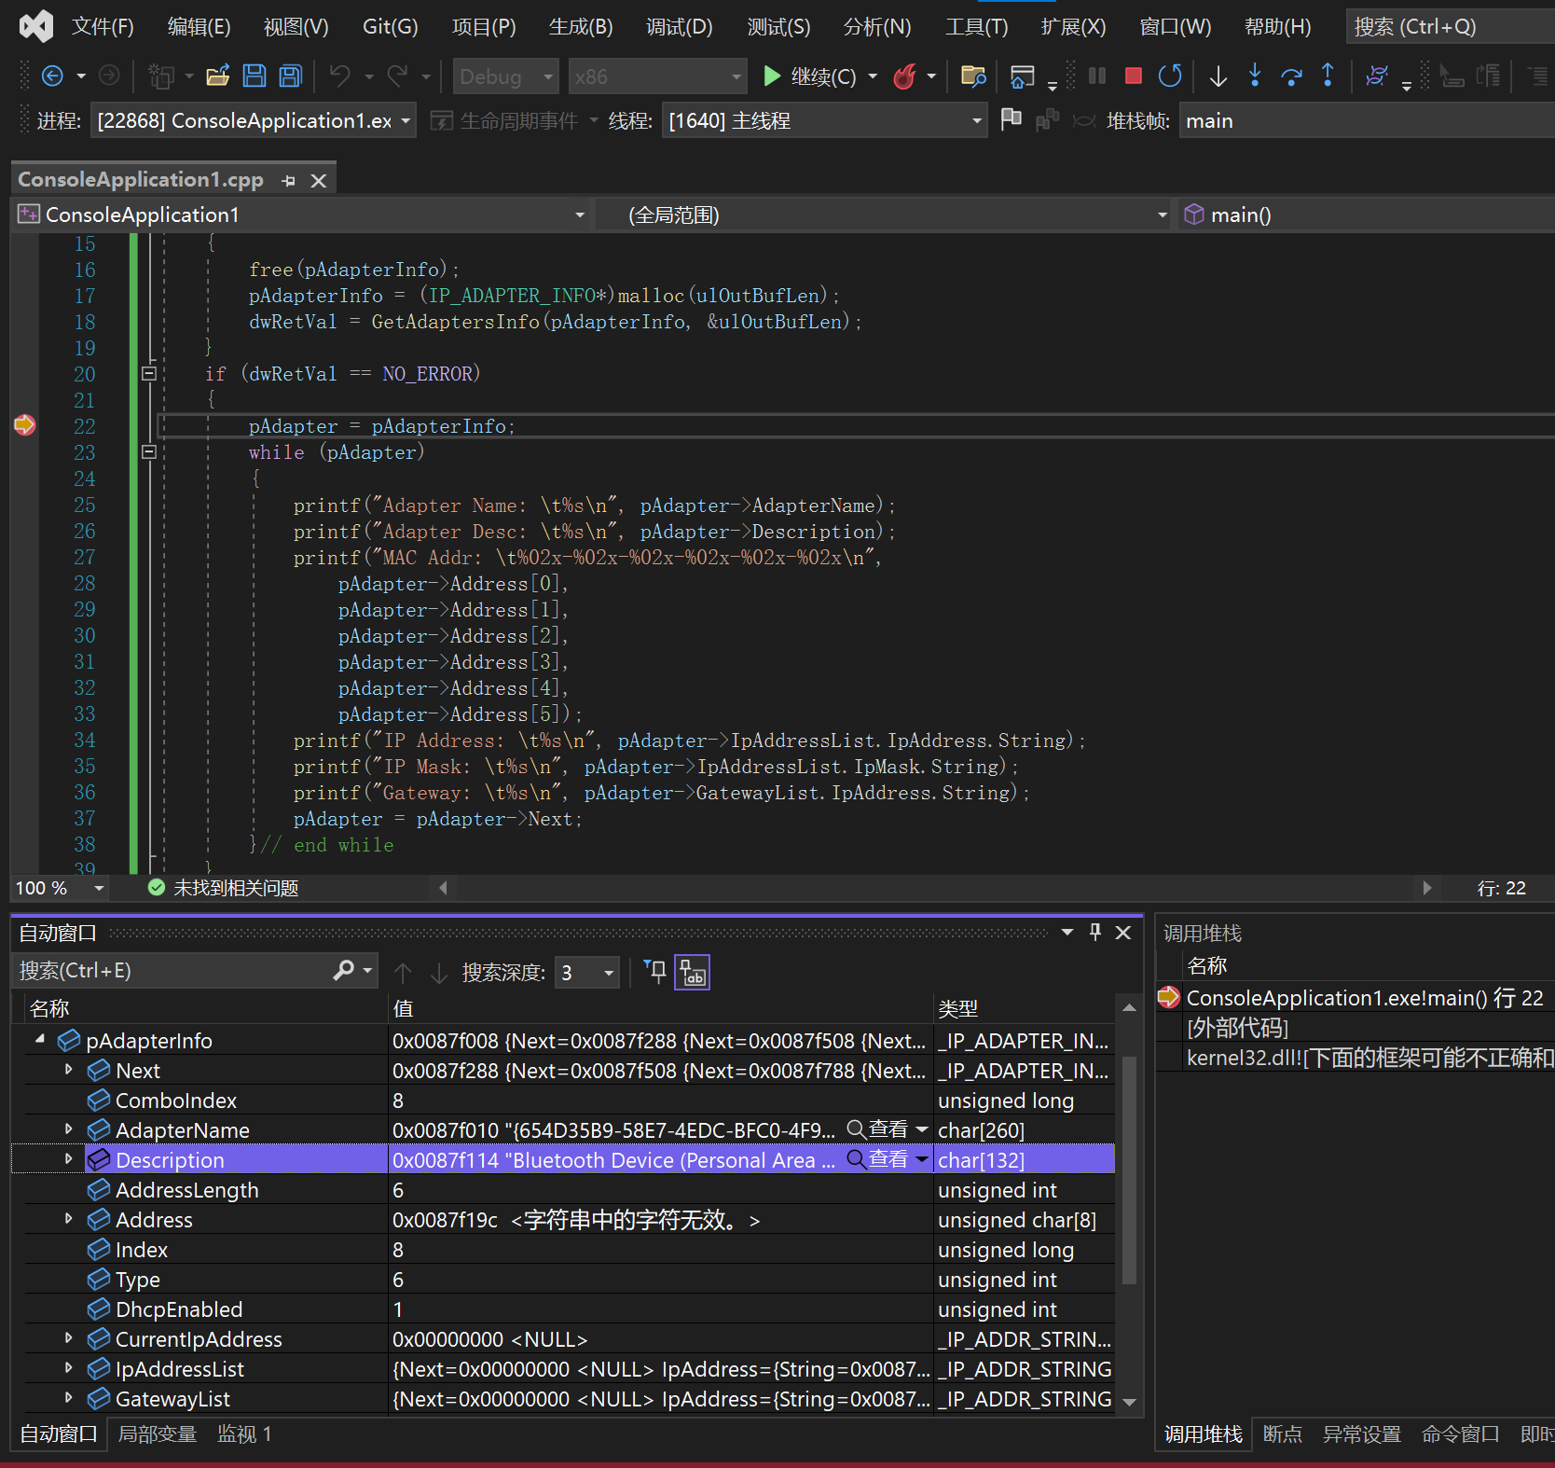
Task: Click the red Stop Debugging square
Action: (x=1134, y=76)
